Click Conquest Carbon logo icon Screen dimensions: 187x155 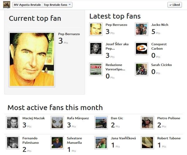(141, 49)
